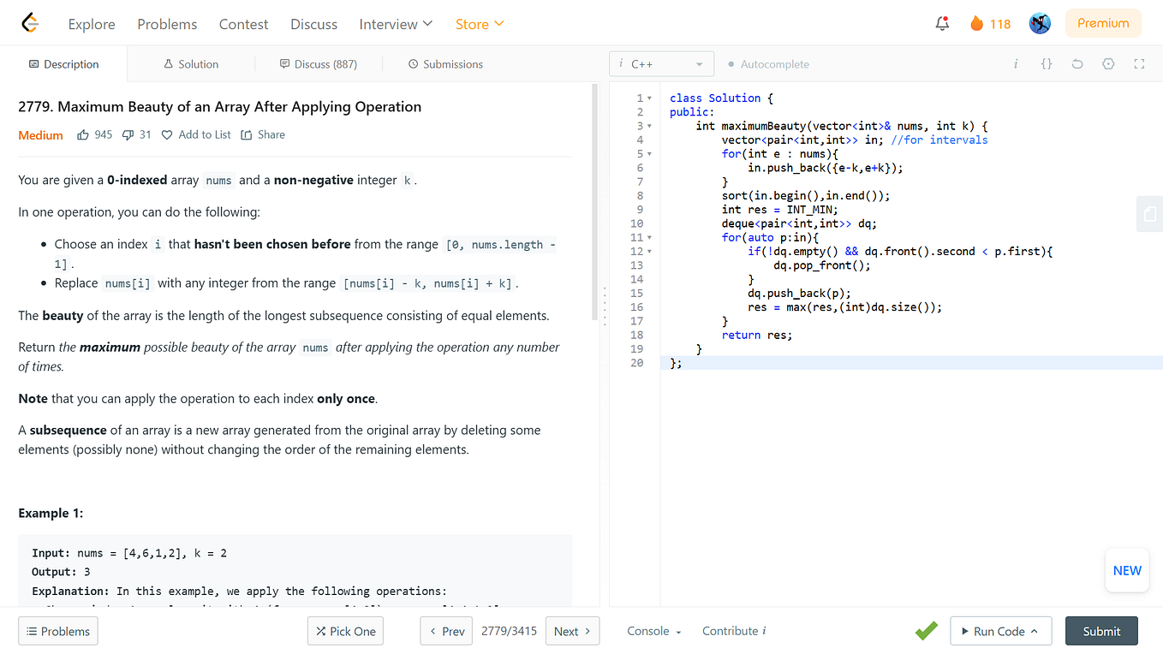Switch to the Solution tab
Screen dimensions: 1163x654
click(x=190, y=63)
